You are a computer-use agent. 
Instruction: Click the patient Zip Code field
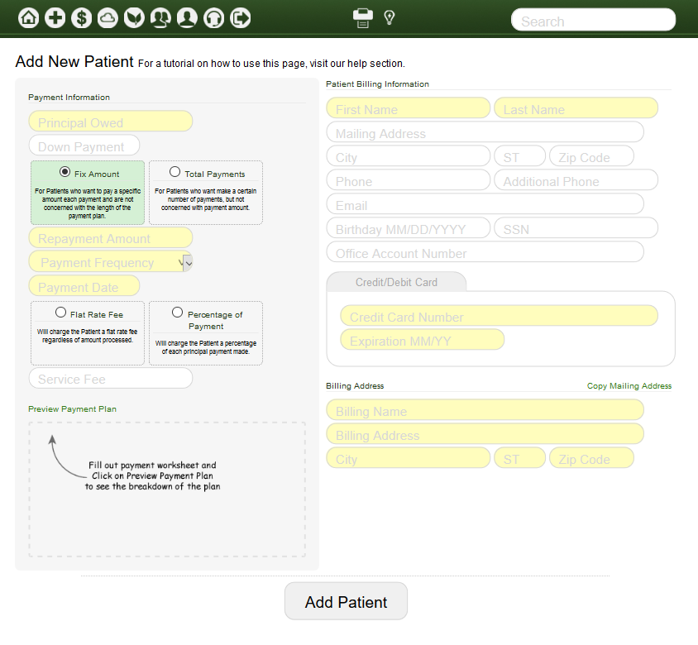(x=591, y=156)
